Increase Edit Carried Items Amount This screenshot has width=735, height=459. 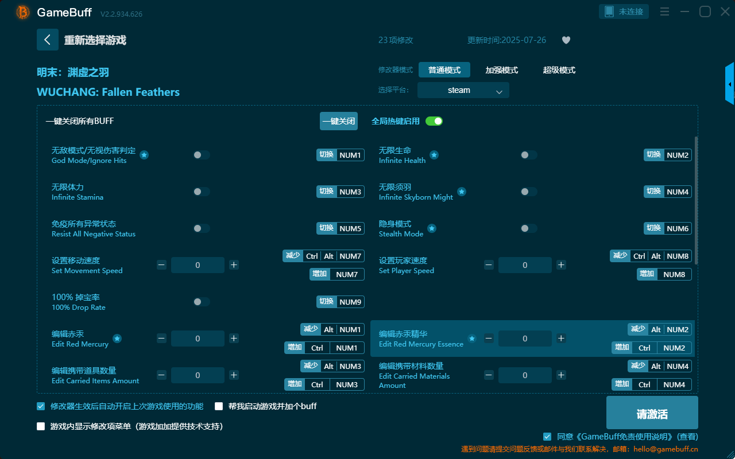tap(234, 375)
